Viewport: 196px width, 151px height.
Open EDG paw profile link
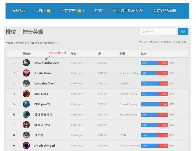pyautogui.click(x=42, y=104)
